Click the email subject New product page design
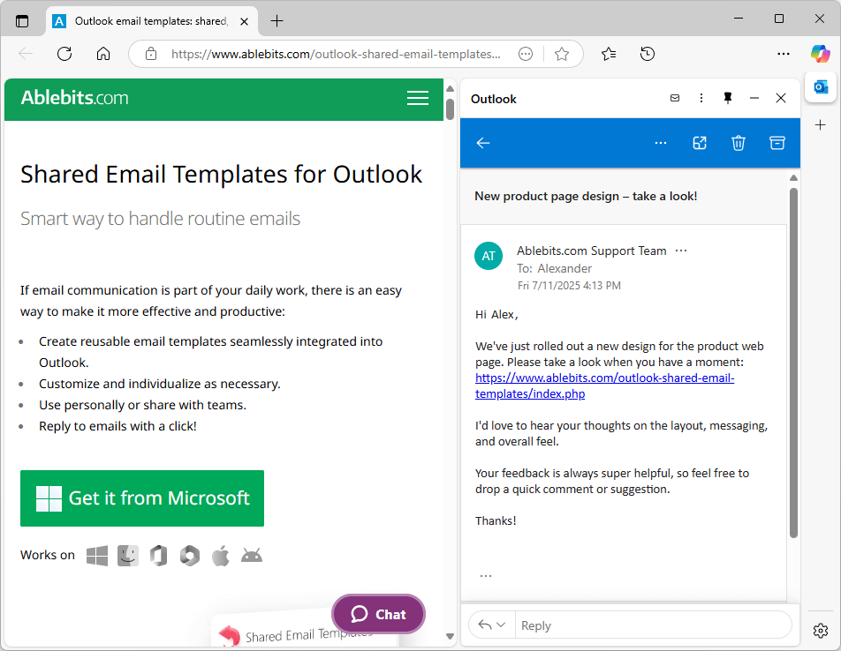Screen dimensions: 841x651 click(x=586, y=196)
